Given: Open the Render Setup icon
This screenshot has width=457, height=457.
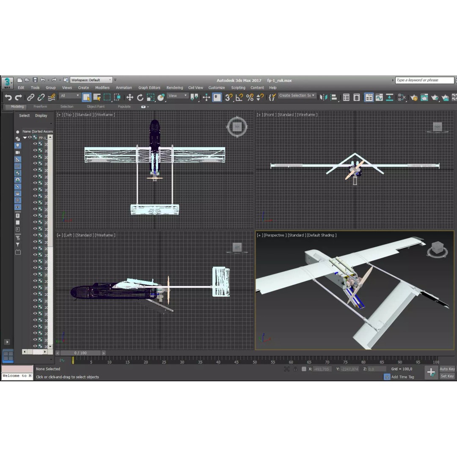Looking at the screenshot, I should point(414,97).
